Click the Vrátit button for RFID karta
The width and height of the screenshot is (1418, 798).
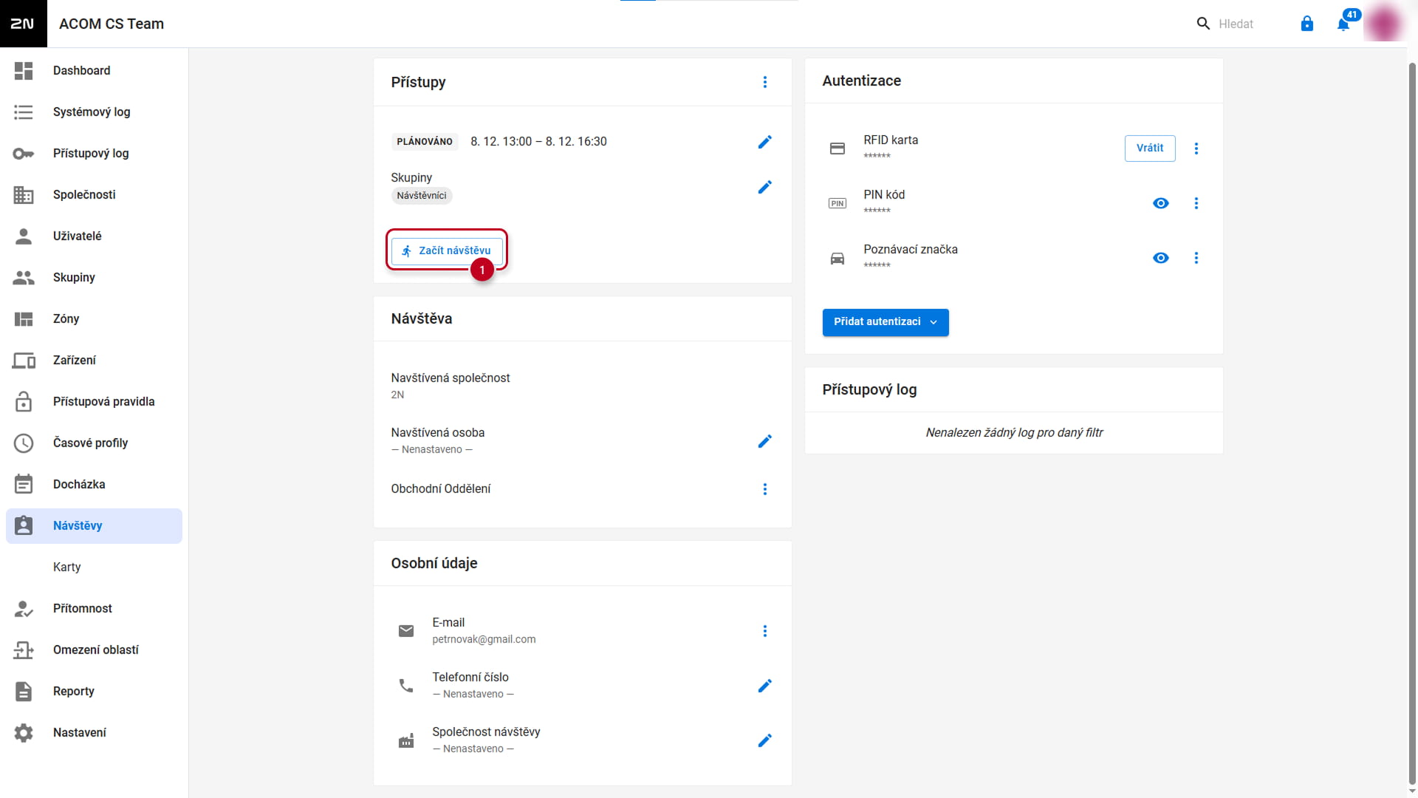pyautogui.click(x=1150, y=148)
